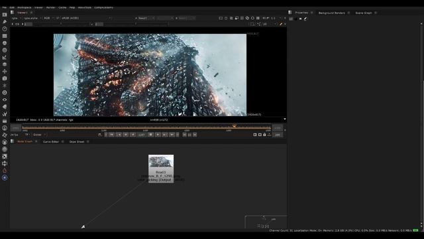
Task: Open the Particles nodes toolbar menu
Action: pos(5,86)
